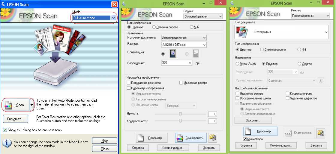Image resolution: width=336 pixels, height=154 pixels.
Task: Click Закрыть in Простой режим window
Action: (316, 146)
